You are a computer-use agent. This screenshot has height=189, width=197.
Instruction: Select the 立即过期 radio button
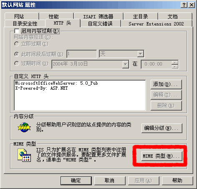[x=17, y=44]
